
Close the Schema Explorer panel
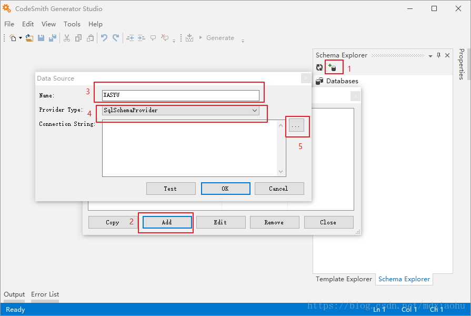click(447, 55)
